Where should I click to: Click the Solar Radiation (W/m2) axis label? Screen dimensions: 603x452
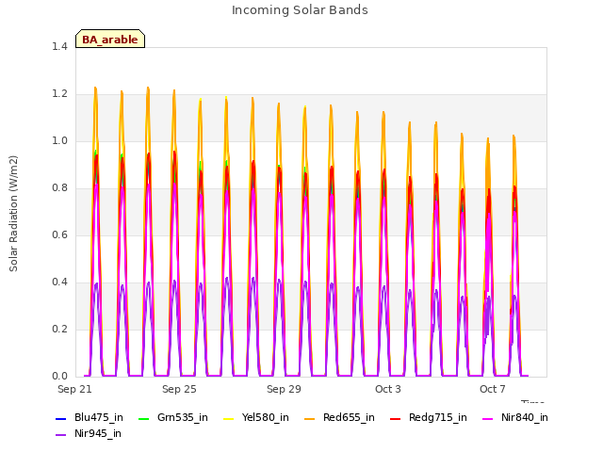coord(13,214)
